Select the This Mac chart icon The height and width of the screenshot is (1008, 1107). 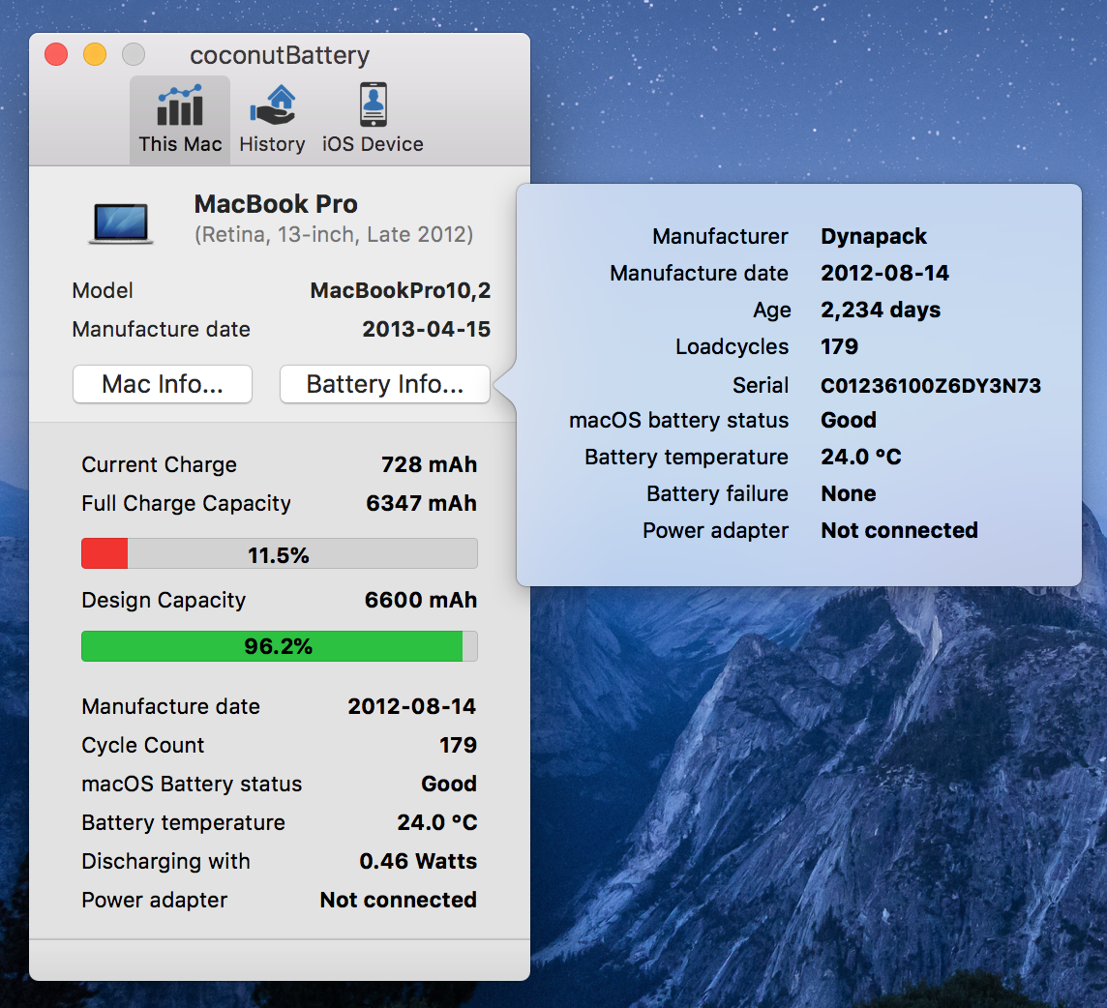tap(180, 105)
